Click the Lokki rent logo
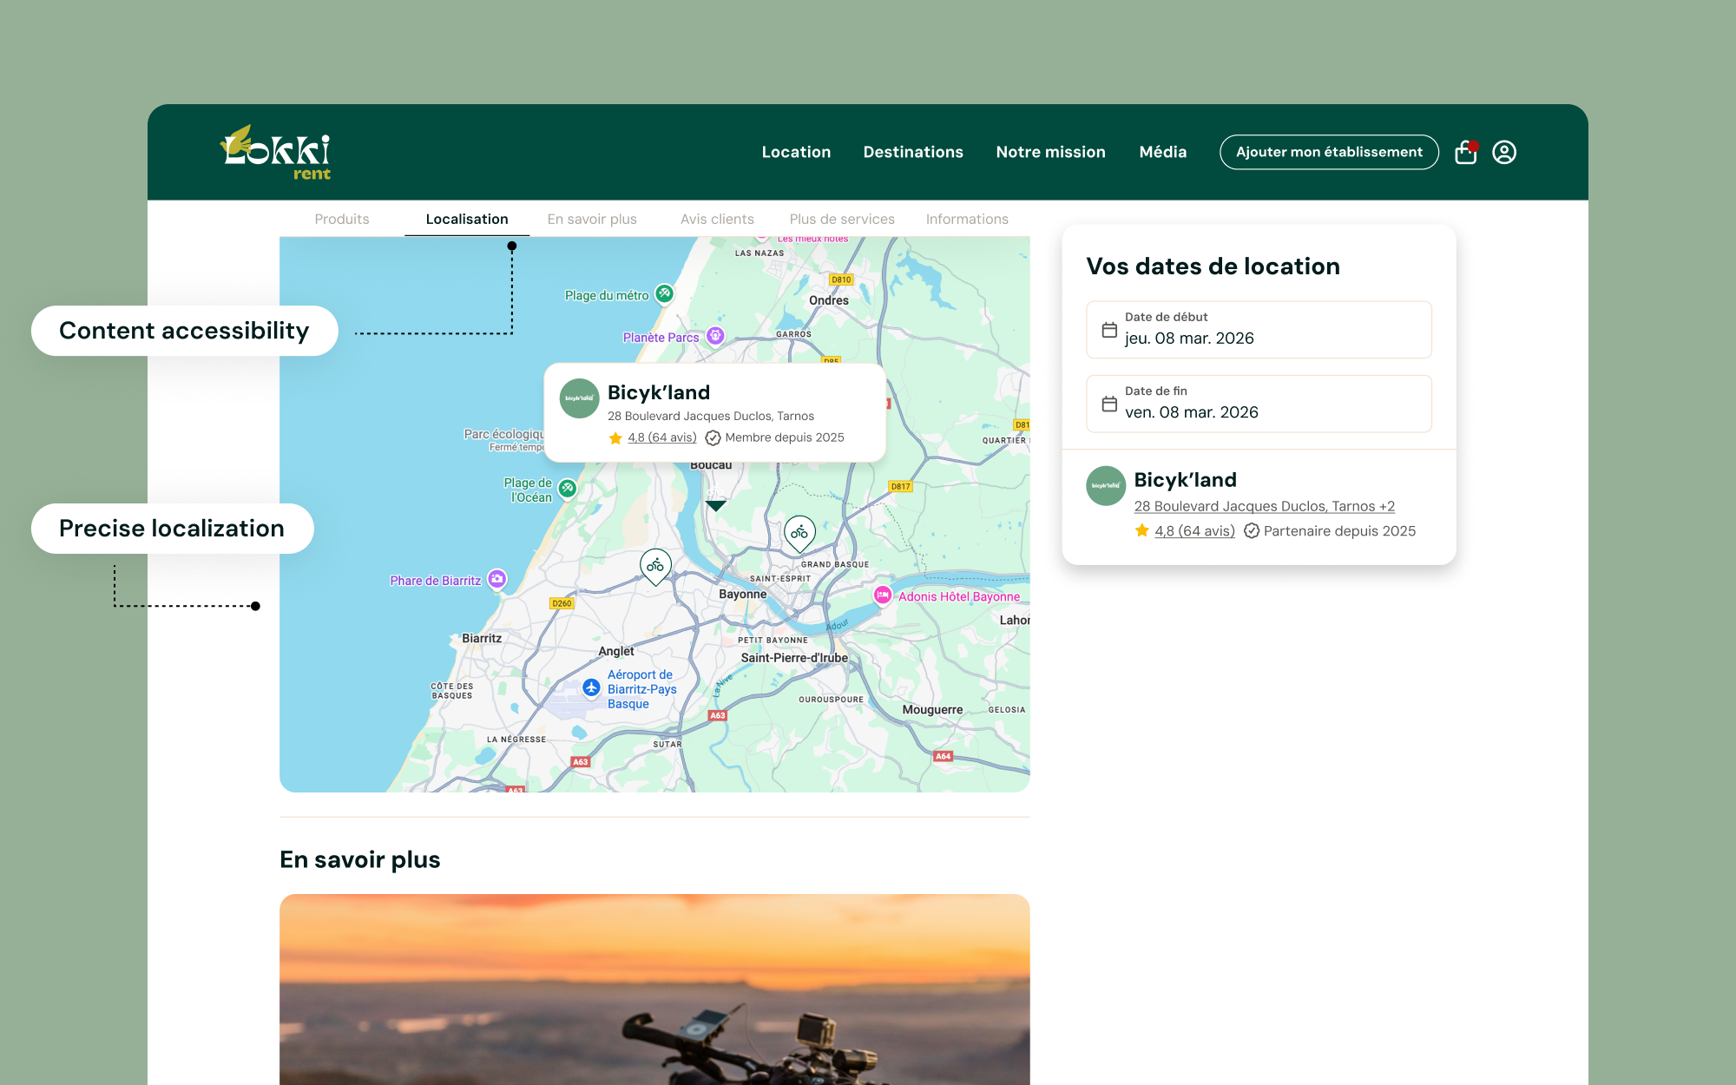This screenshot has height=1085, width=1736. click(x=276, y=152)
